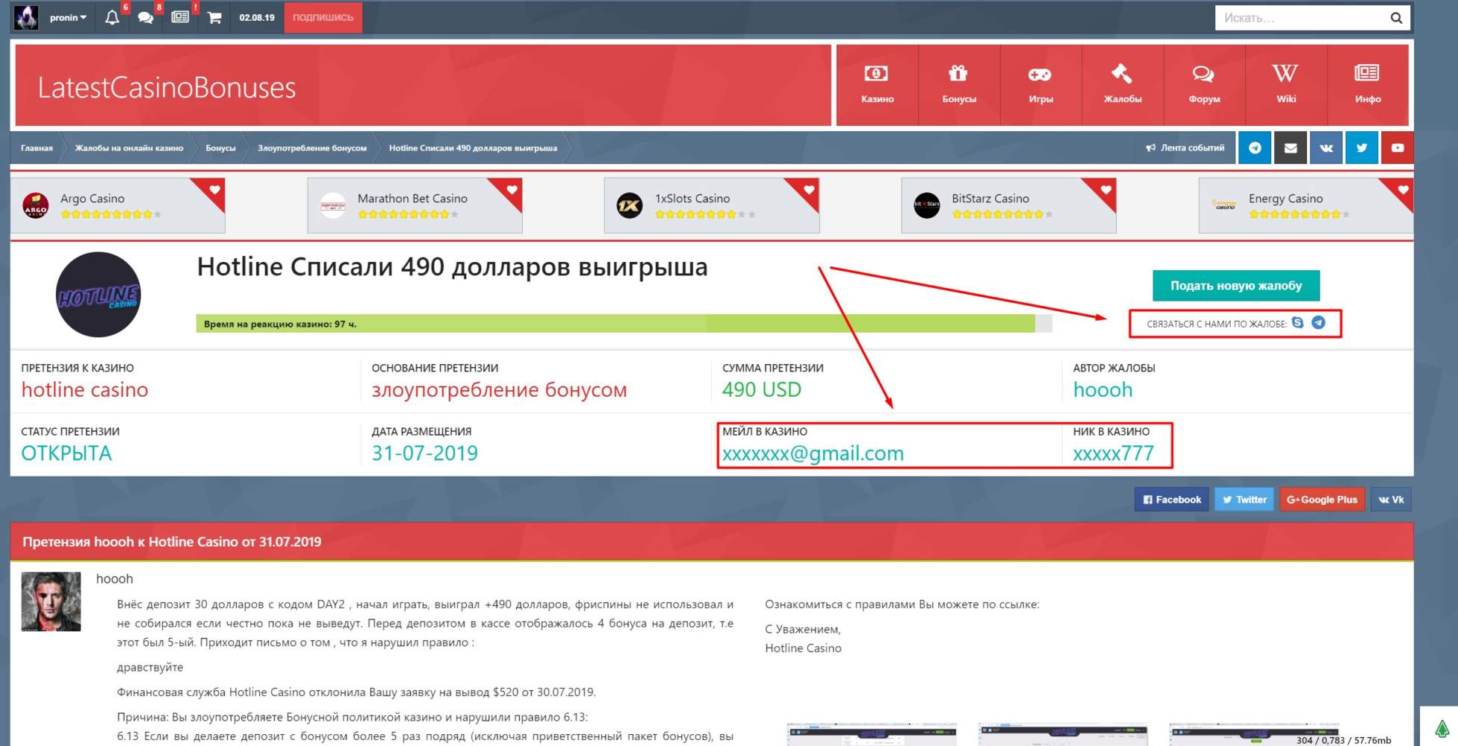Click the hotline casino link

pyautogui.click(x=84, y=389)
